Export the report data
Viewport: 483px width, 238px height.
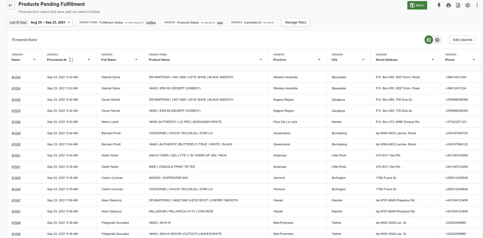click(458, 5)
